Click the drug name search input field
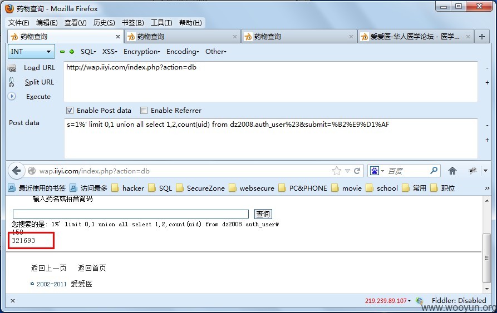 131,214
